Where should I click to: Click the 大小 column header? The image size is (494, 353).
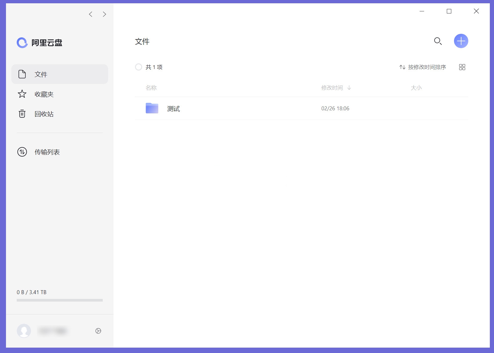pyautogui.click(x=416, y=88)
